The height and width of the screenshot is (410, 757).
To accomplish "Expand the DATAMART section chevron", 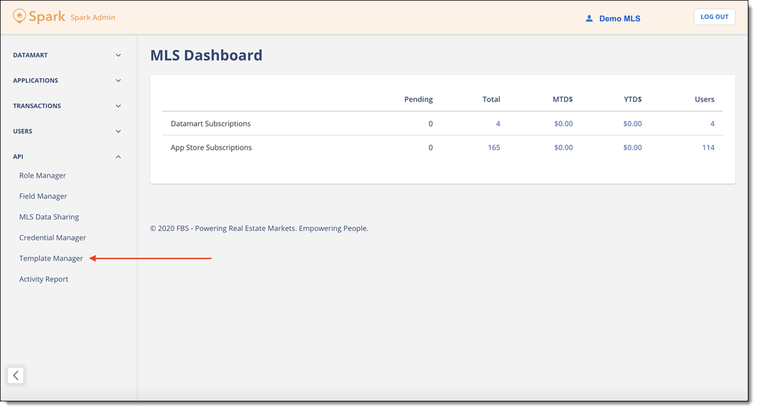I will pos(118,56).
